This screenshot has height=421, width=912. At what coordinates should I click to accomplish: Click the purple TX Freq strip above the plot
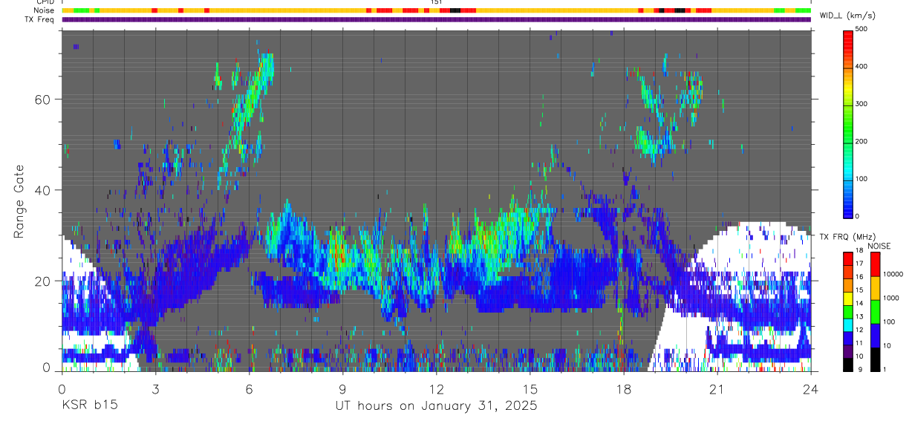437,19
